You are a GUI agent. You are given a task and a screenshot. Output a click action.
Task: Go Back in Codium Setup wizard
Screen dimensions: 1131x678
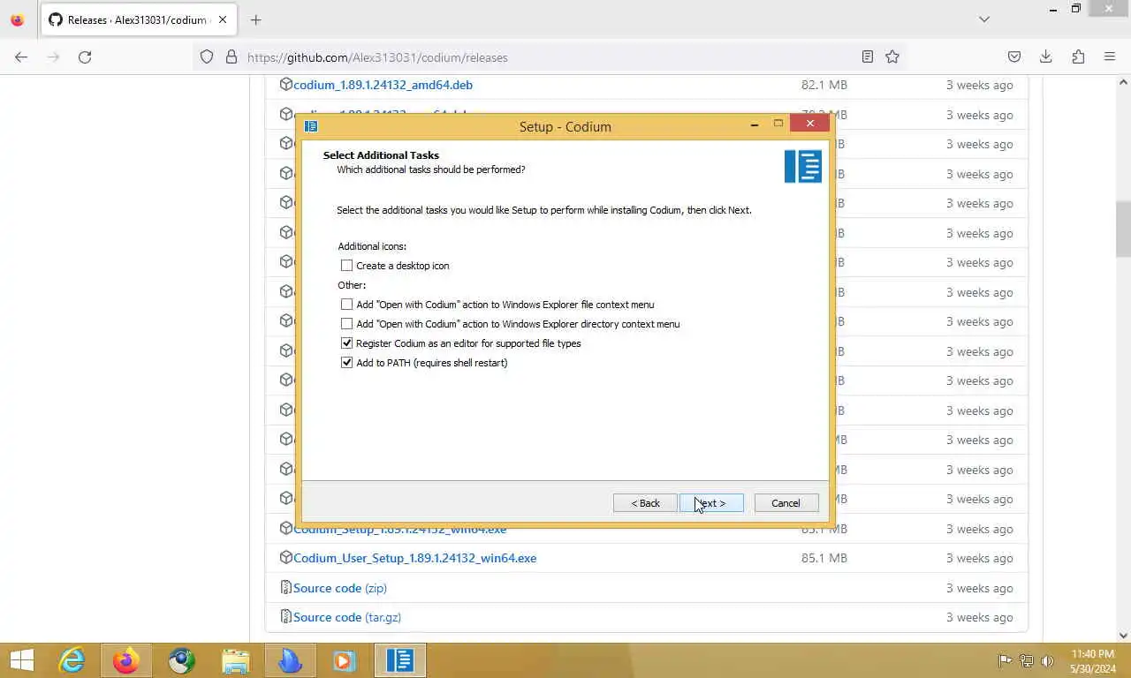pyautogui.click(x=645, y=503)
